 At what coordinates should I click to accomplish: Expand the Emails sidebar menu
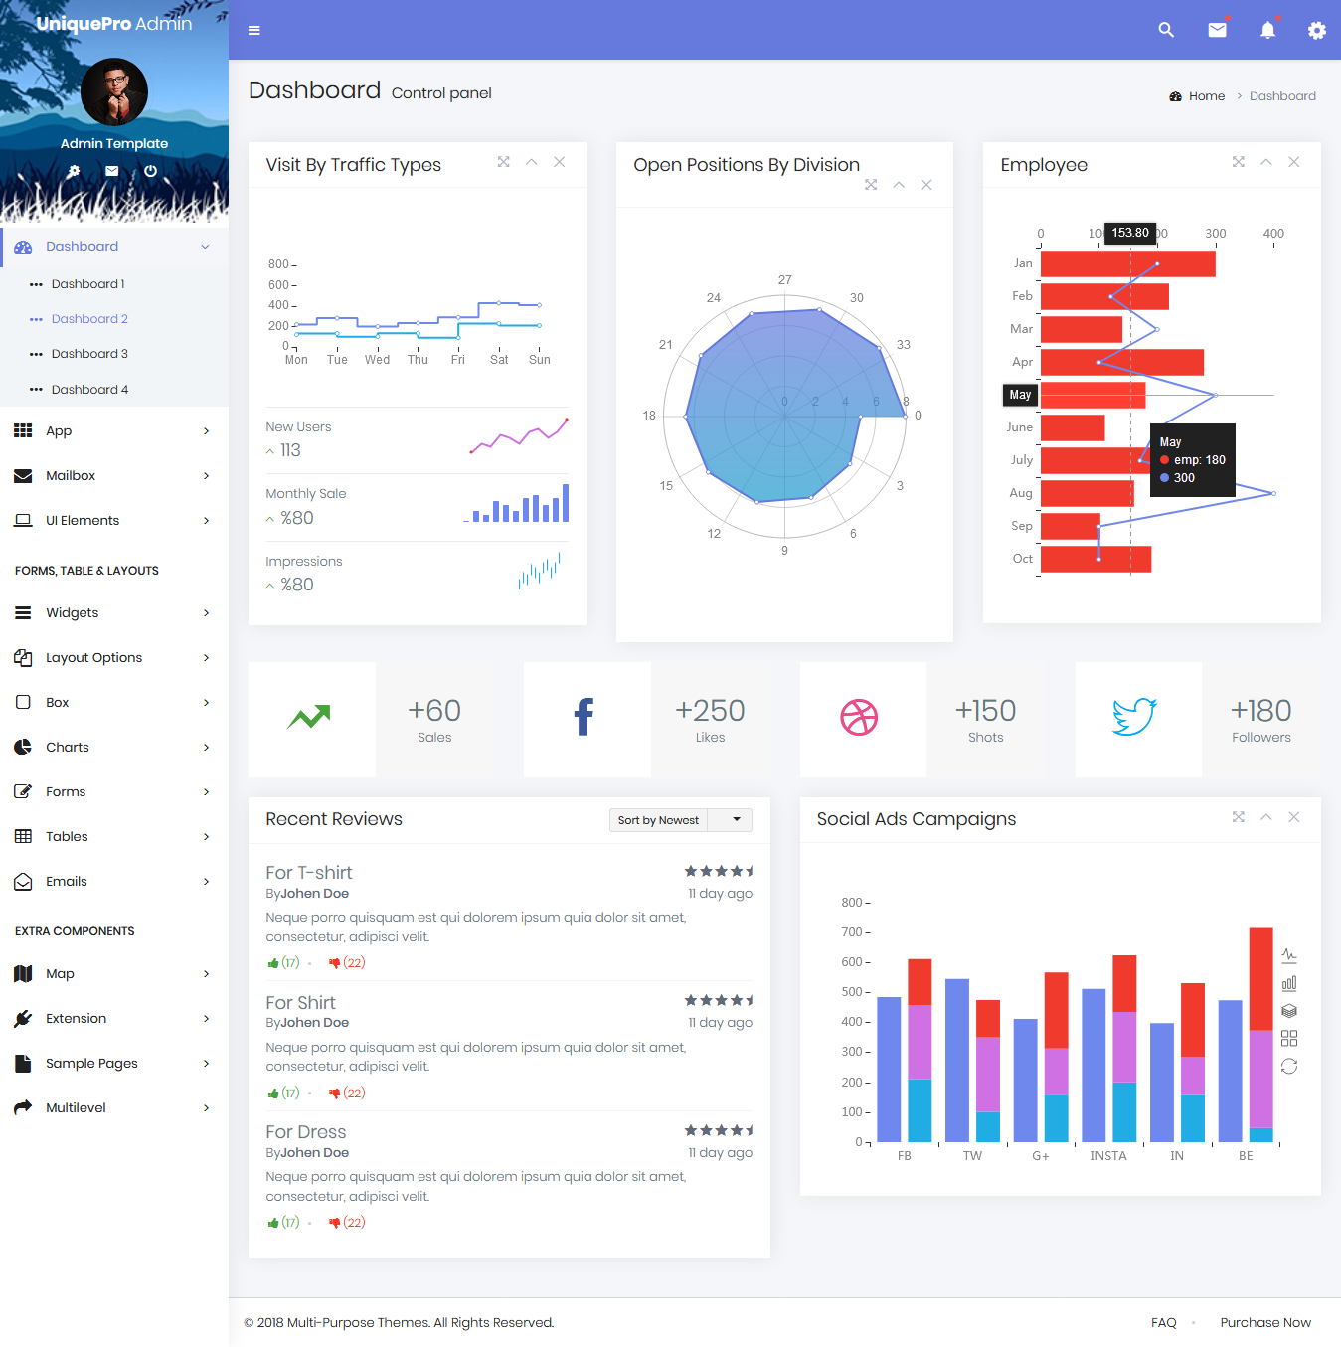pyautogui.click(x=114, y=882)
